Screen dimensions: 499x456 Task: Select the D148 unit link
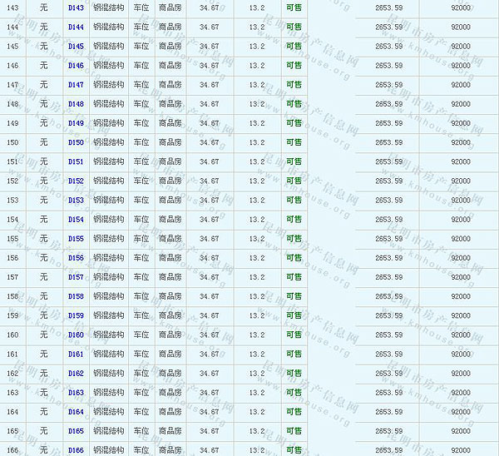coord(76,104)
